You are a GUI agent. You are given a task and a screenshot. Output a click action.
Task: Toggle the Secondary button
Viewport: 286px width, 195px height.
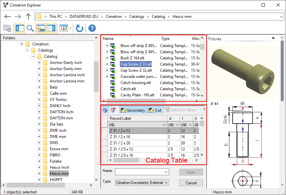[x=133, y=110]
